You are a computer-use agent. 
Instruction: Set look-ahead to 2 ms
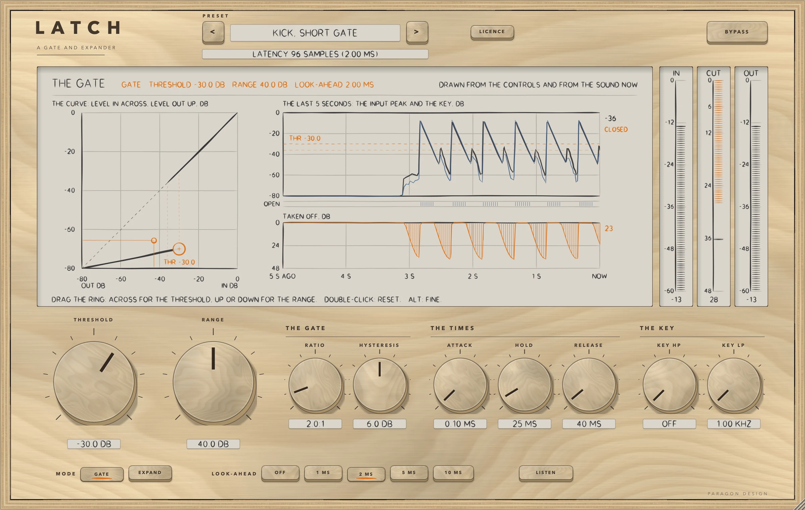pos(366,474)
